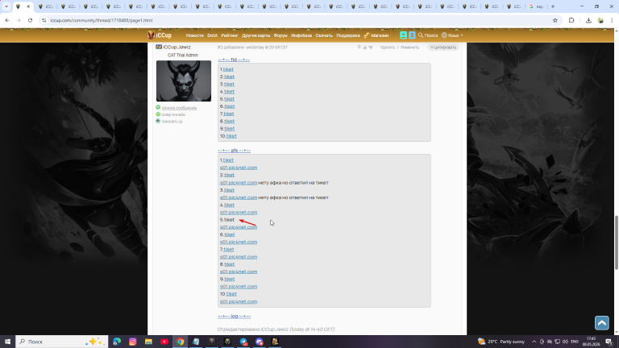
Task: Open tiket link 1 in afk list
Action: point(228,160)
